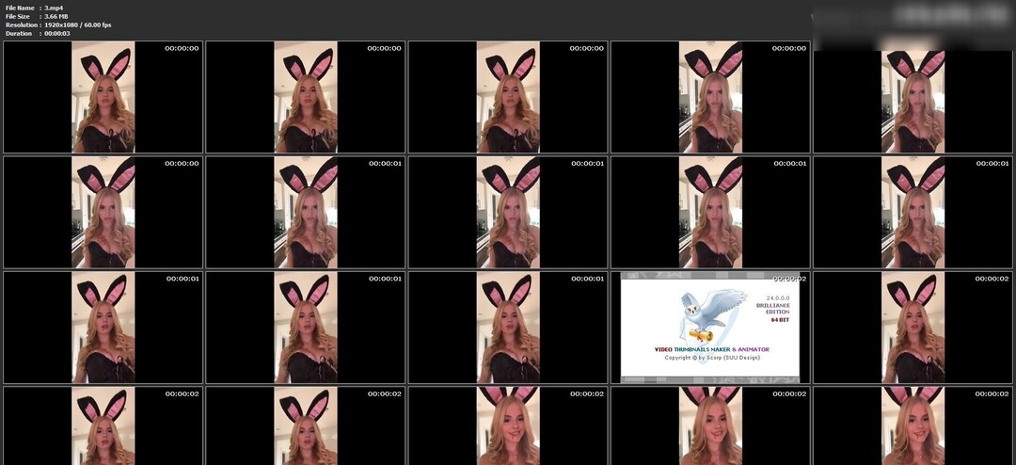Viewport: 1016px width, 465px height.
Task: Select the last thumbnail in the second row
Action: tap(913, 213)
